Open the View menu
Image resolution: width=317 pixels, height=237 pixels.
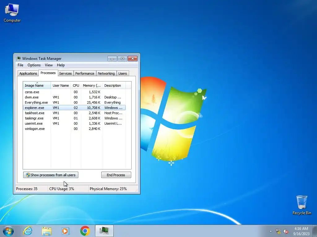pyautogui.click(x=49, y=65)
